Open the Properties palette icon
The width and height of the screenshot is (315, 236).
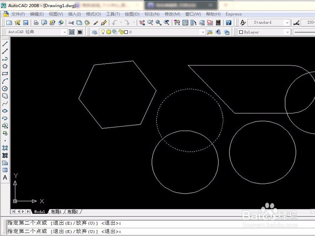(x=177, y=22)
